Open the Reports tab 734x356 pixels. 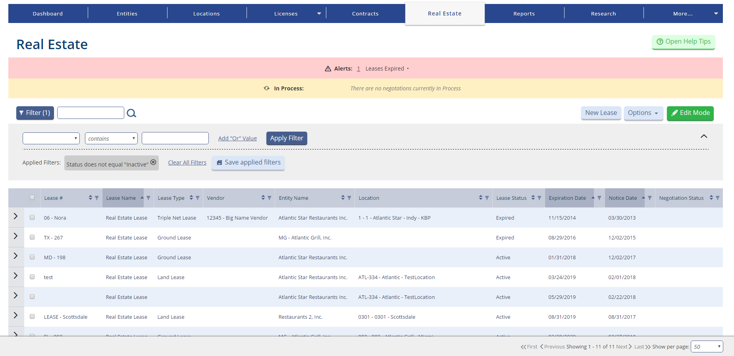coord(524,13)
